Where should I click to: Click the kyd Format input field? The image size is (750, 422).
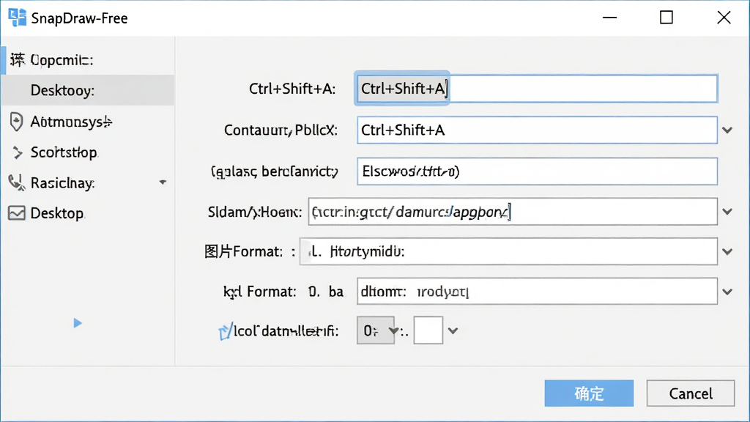click(x=537, y=292)
